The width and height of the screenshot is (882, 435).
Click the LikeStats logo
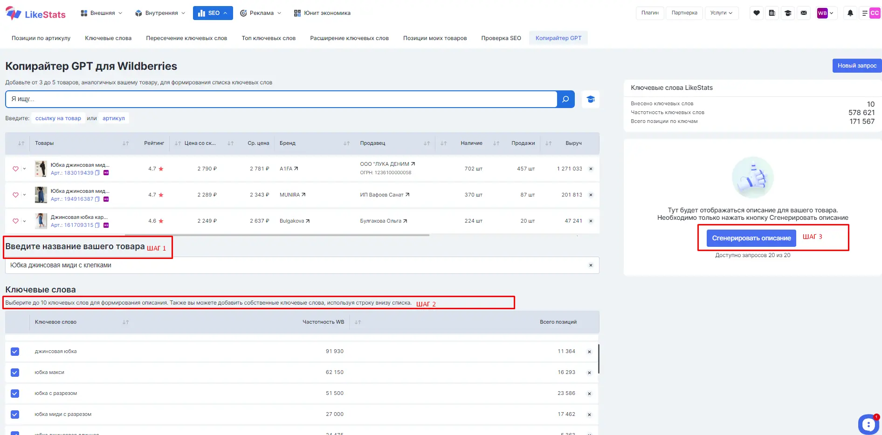pos(35,14)
